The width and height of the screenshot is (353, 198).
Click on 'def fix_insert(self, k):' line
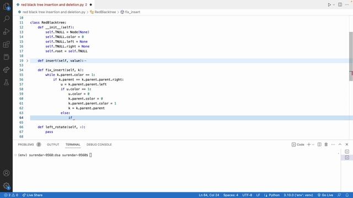[x=61, y=70]
